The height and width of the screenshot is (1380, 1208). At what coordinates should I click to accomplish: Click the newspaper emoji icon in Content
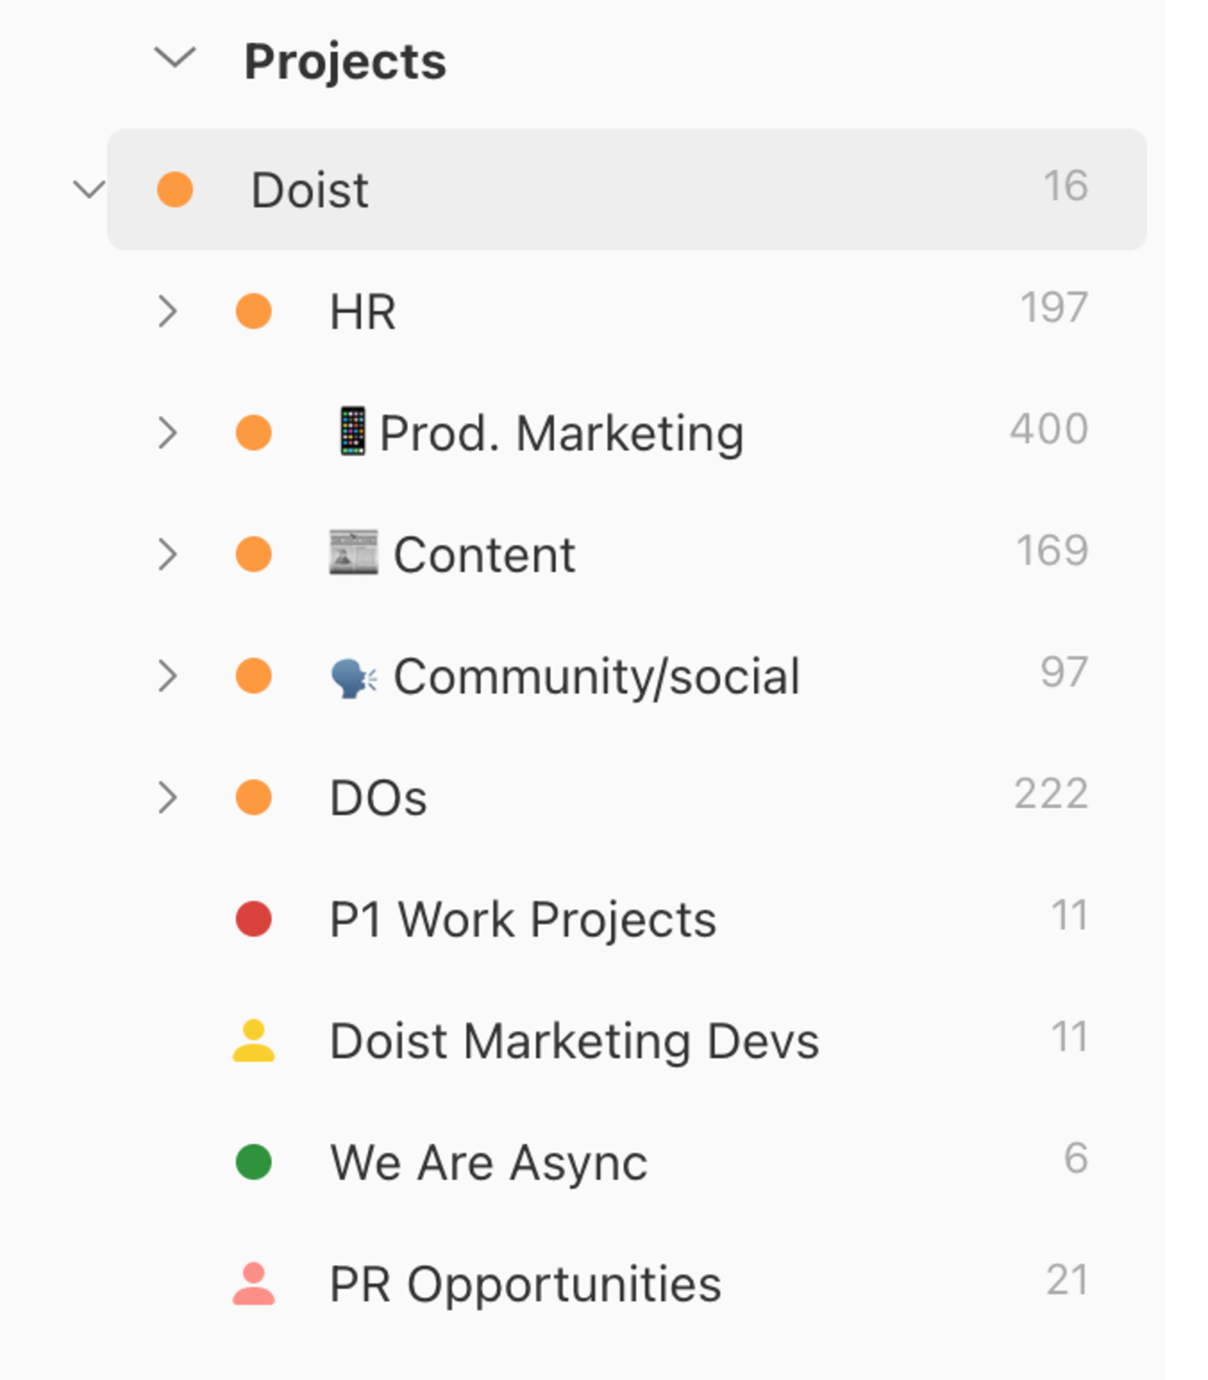tap(353, 553)
